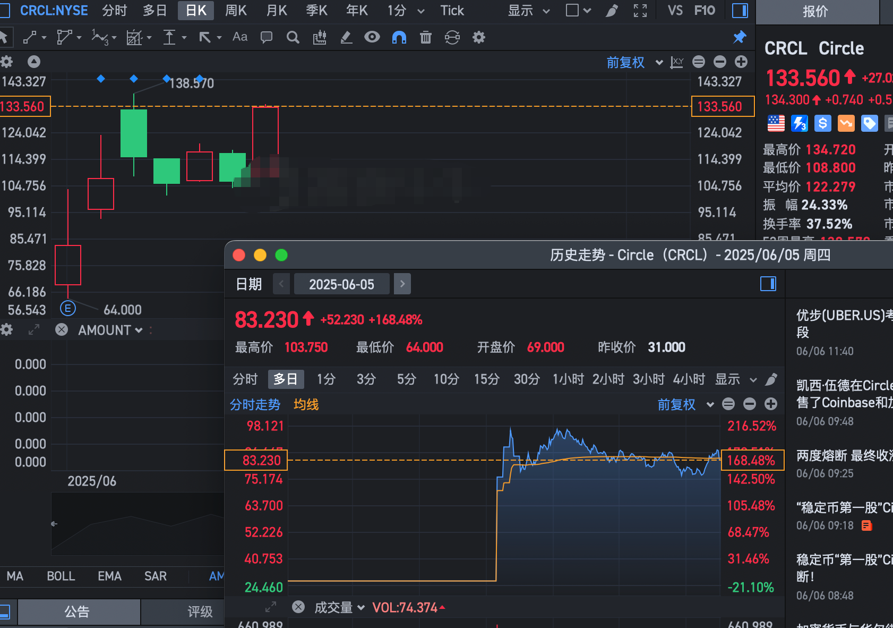This screenshot has width=893, height=628.
Task: Switch main chart to 年K view
Action: click(357, 11)
